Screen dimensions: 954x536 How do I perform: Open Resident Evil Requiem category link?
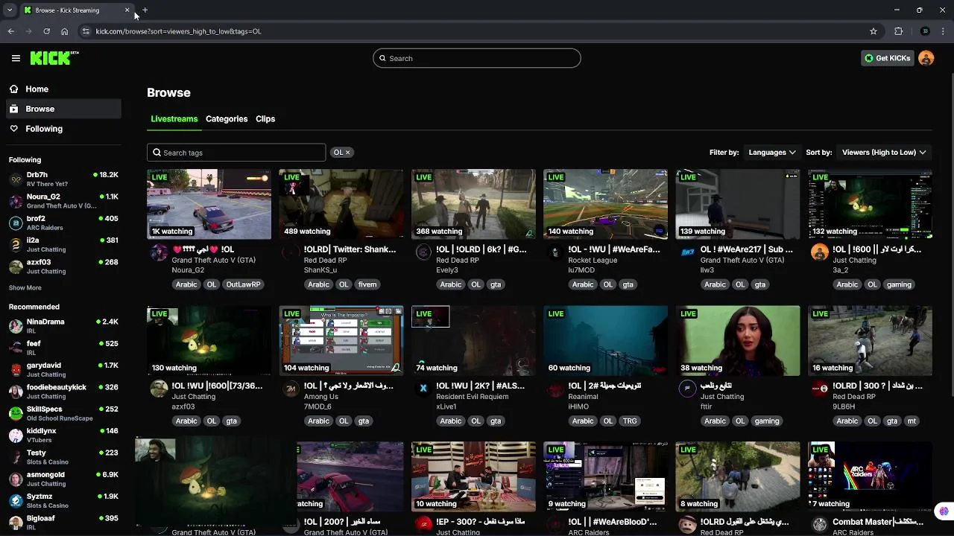473,397
